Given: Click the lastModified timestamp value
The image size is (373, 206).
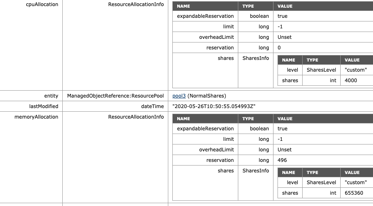Looking at the screenshot, I should pyautogui.click(x=214, y=106).
